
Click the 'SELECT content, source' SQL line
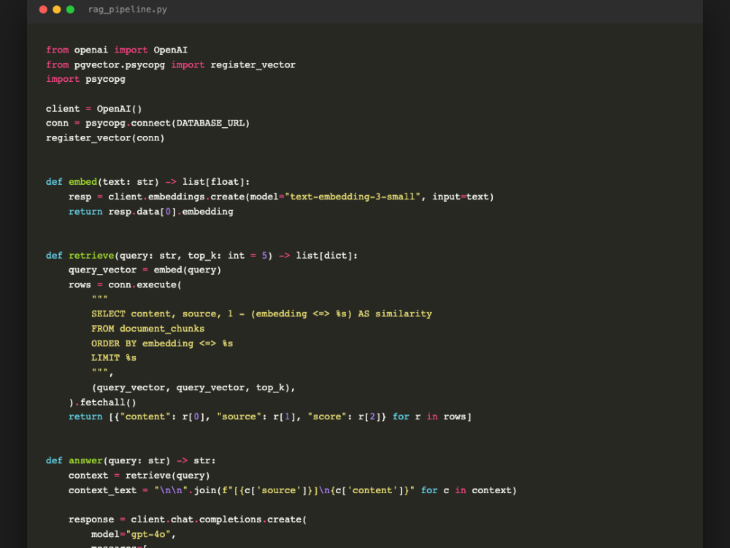tap(261, 313)
